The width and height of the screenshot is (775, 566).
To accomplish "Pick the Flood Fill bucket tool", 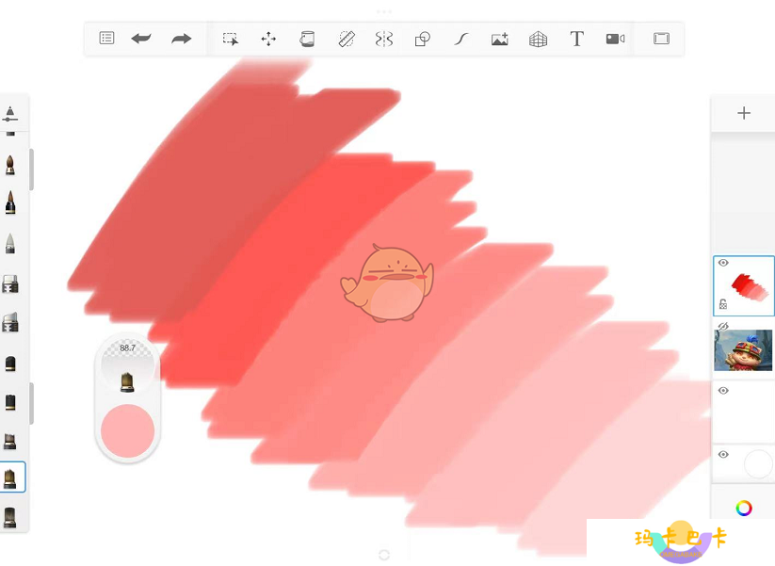I will (307, 39).
